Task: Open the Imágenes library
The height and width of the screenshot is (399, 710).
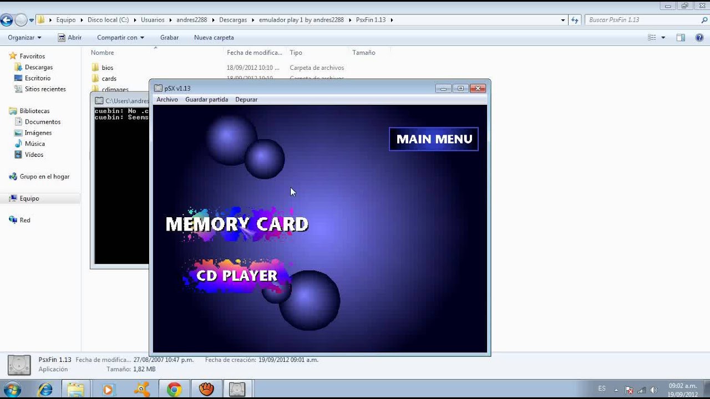Action: (x=38, y=133)
